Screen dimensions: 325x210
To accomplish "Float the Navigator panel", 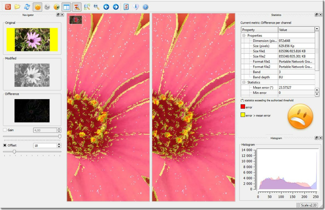I will coord(58,15).
